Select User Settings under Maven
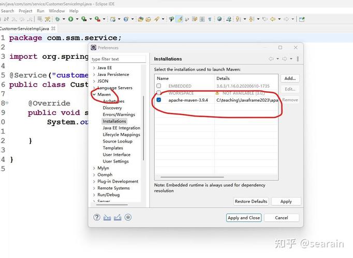Screen dimensions: 353x258 tap(116, 162)
